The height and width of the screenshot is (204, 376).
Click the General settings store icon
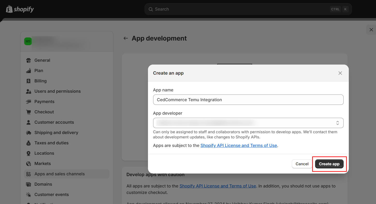pyautogui.click(x=29, y=60)
